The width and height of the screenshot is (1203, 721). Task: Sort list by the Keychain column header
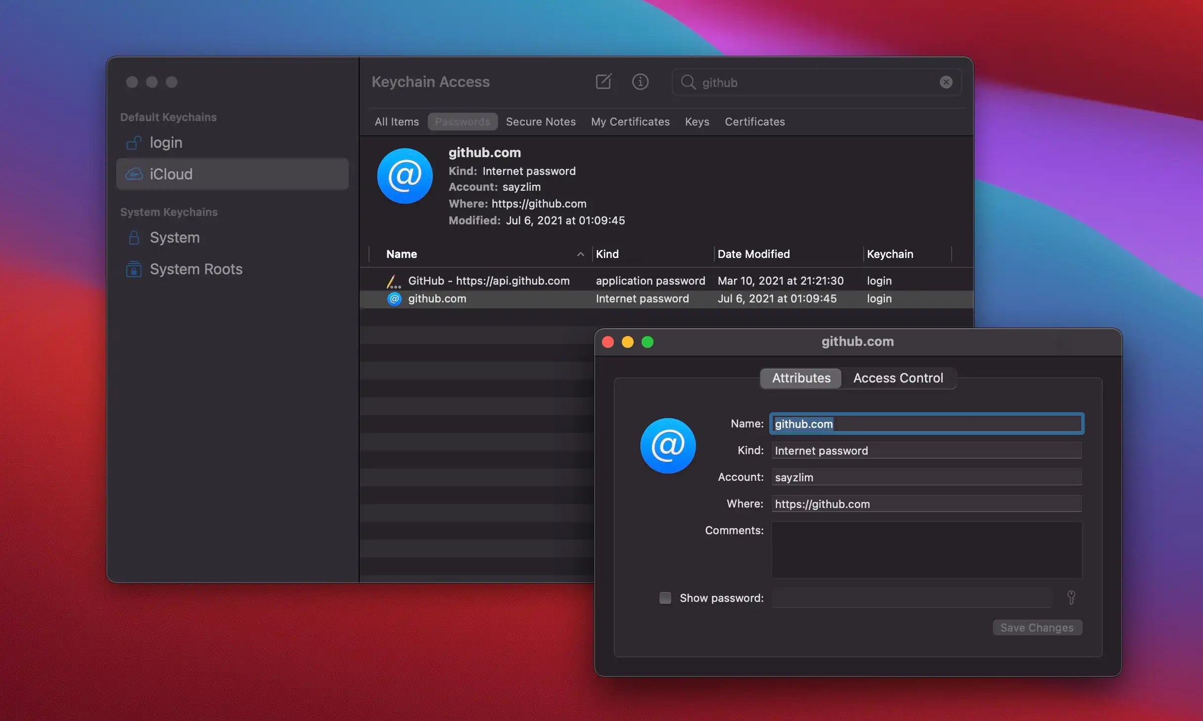click(x=890, y=254)
